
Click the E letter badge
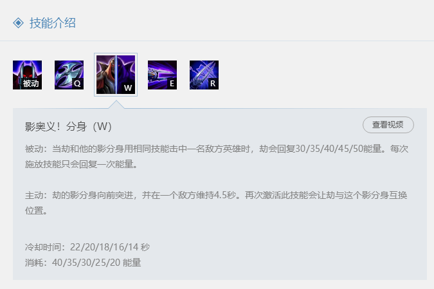pos(172,84)
